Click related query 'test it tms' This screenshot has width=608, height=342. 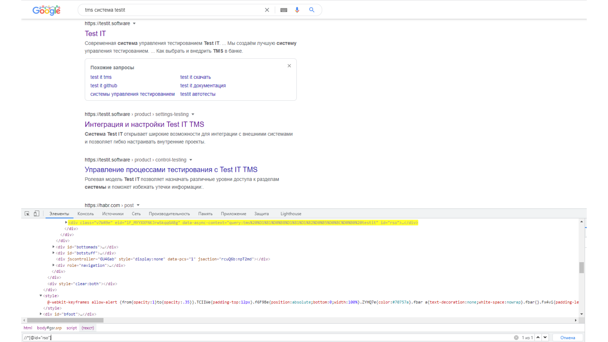click(101, 77)
